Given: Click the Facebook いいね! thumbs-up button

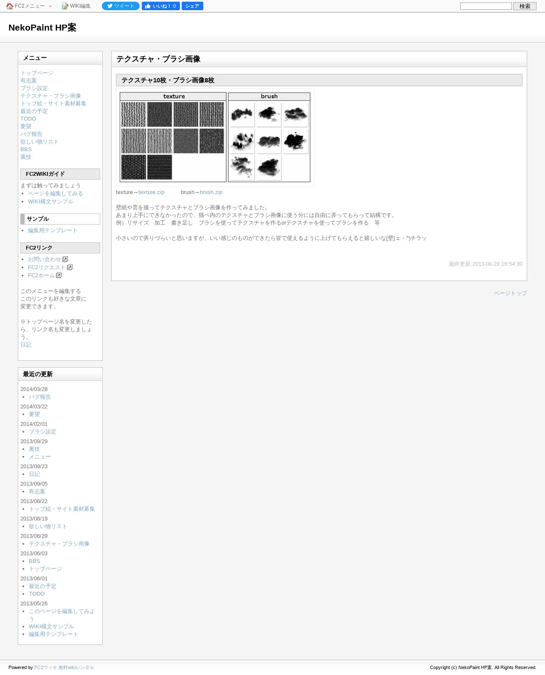Looking at the screenshot, I should pos(160,6).
